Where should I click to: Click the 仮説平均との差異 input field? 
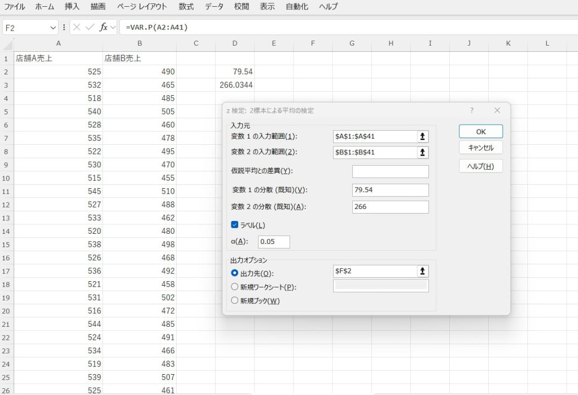(390, 171)
